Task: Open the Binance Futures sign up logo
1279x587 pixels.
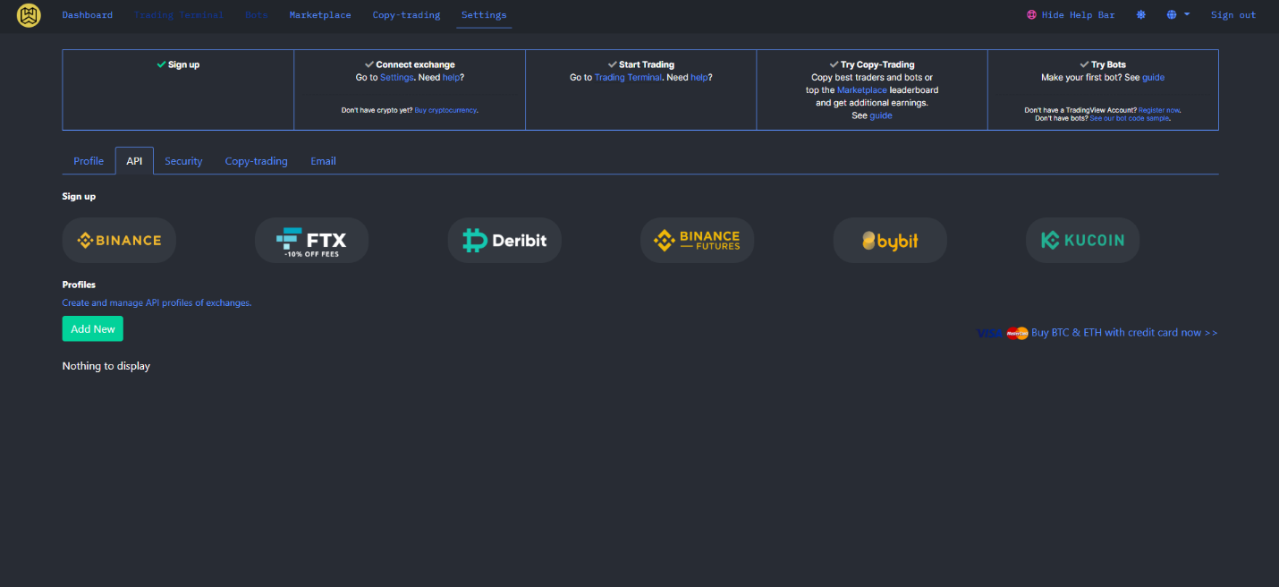Action: (x=697, y=240)
